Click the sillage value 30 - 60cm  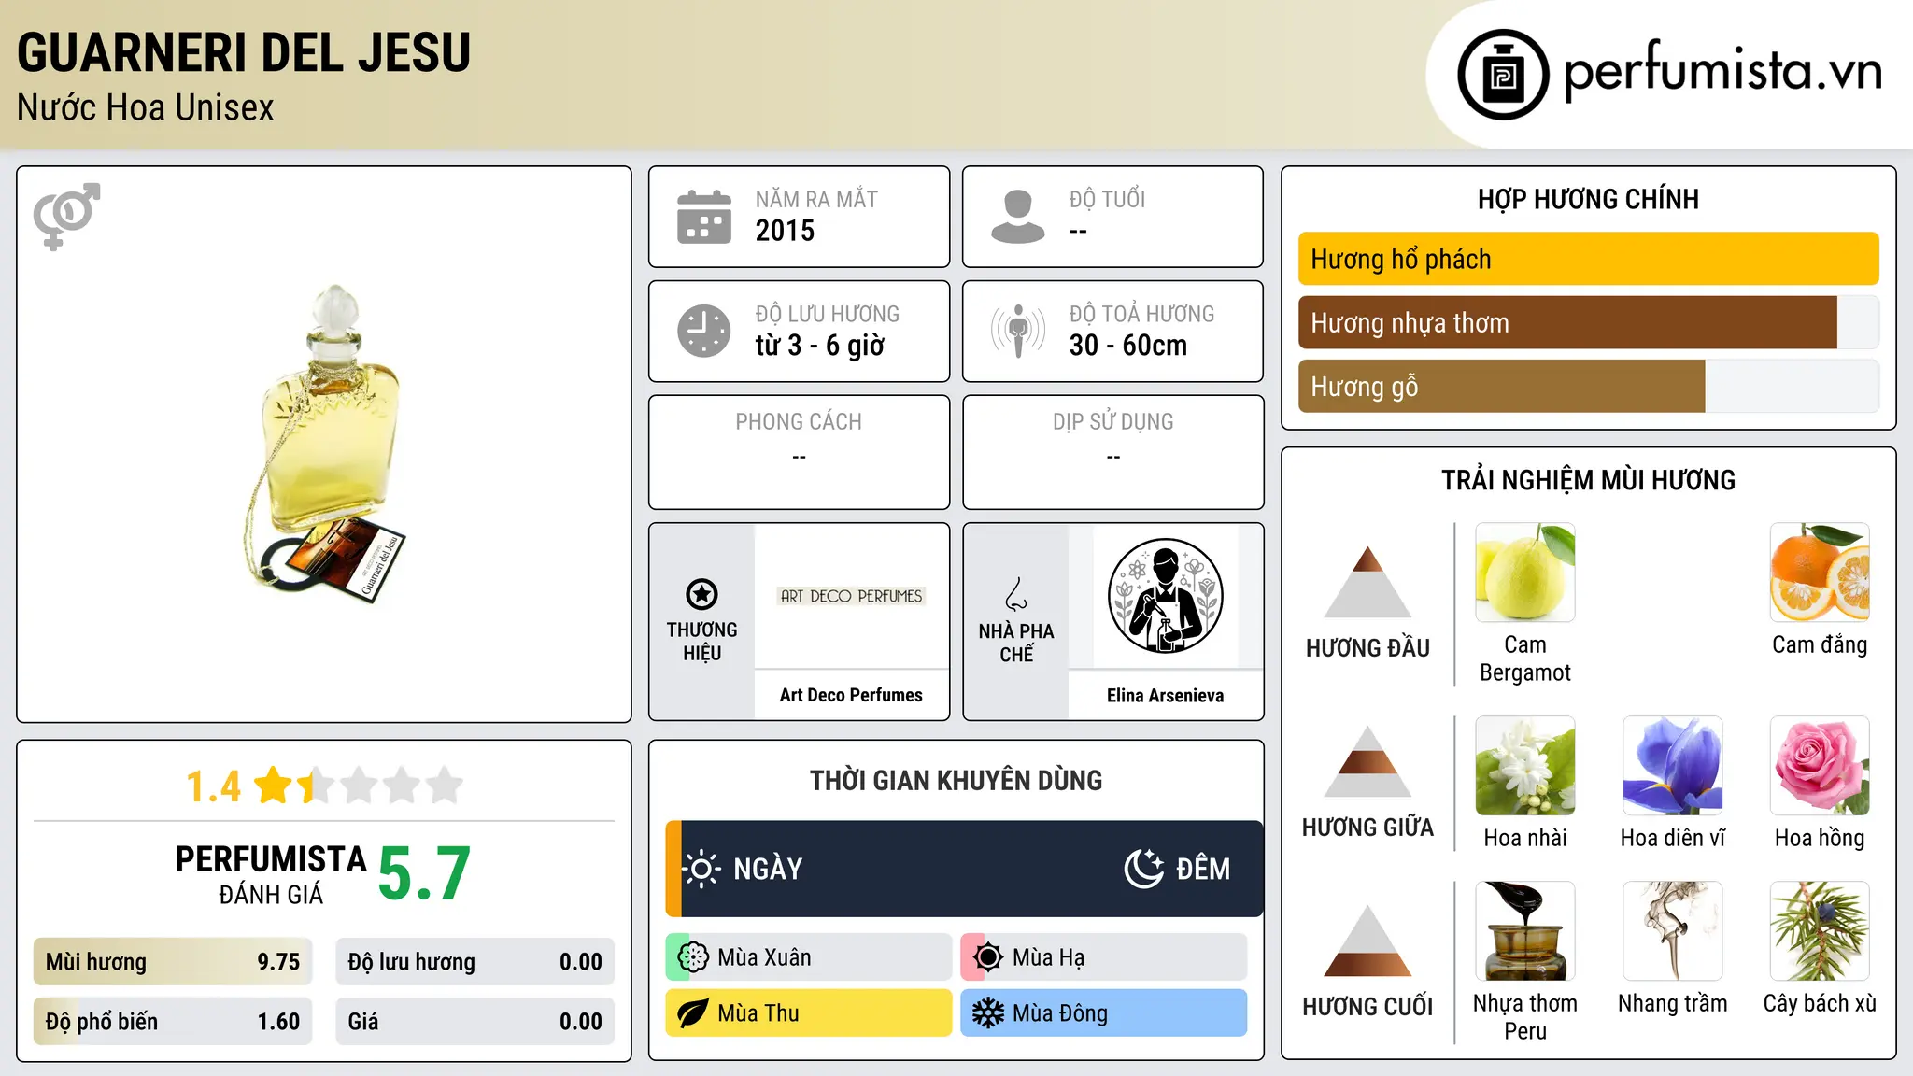click(x=1128, y=346)
